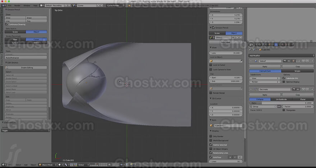This screenshot has height=168, width=316.
Task: Add a new Grease Pencil datablock plus
Action: 237,38
